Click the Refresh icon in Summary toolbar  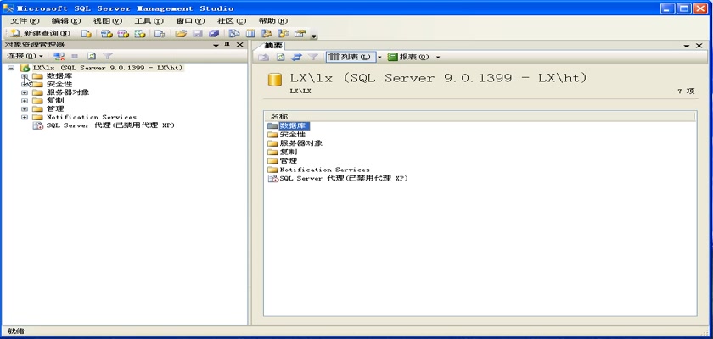(x=281, y=57)
